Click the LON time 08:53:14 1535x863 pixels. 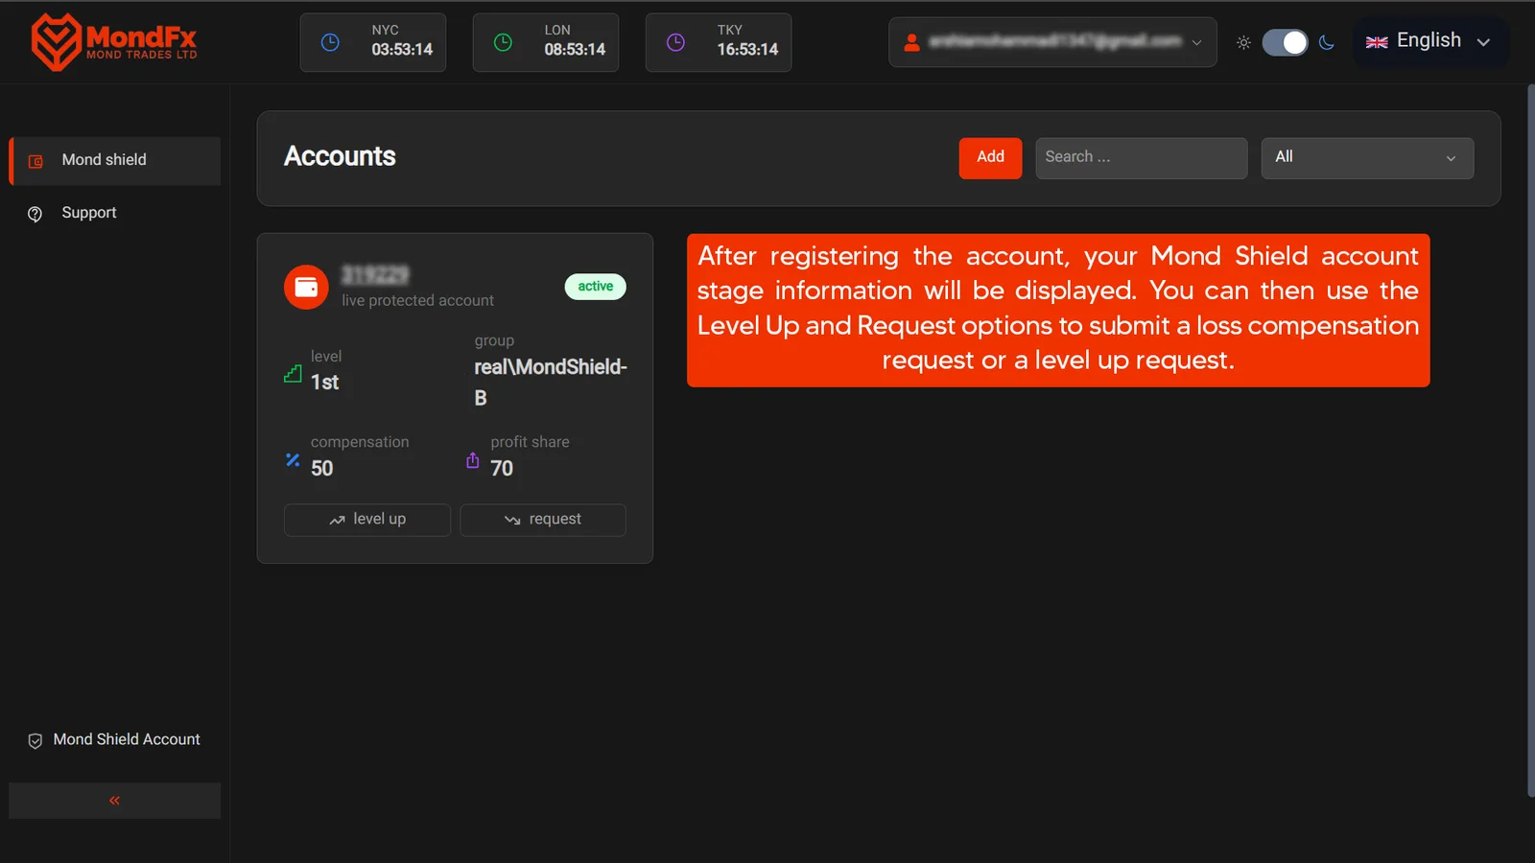[x=575, y=50]
